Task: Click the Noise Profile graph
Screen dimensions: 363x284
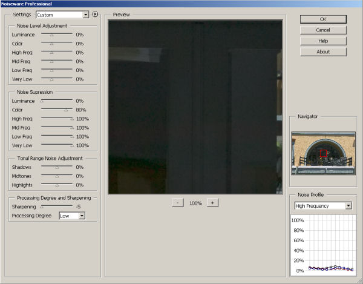Action: pyautogui.click(x=323, y=245)
